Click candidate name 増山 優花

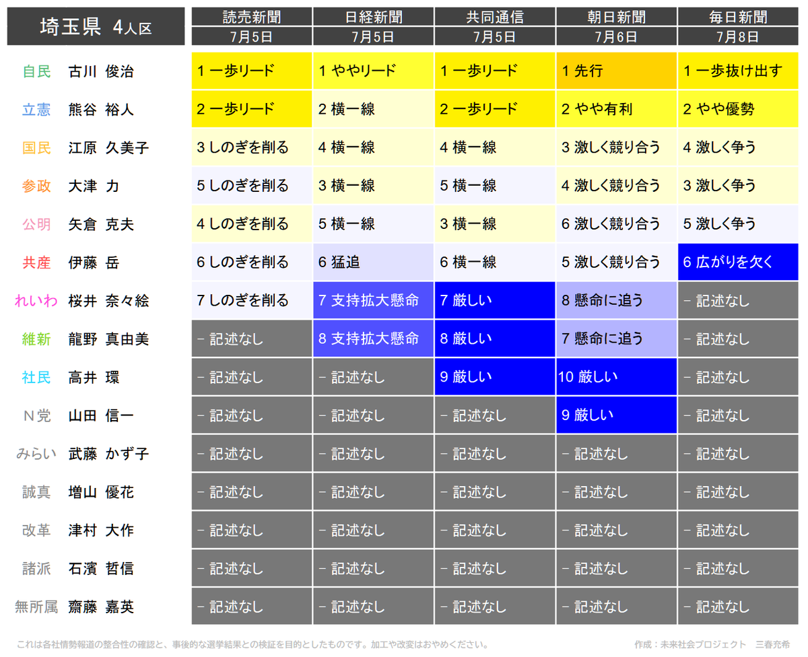101,492
